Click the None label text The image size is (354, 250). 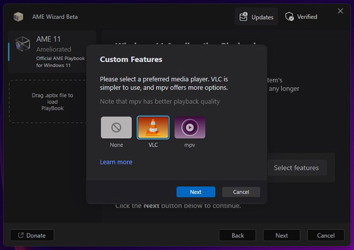click(116, 145)
